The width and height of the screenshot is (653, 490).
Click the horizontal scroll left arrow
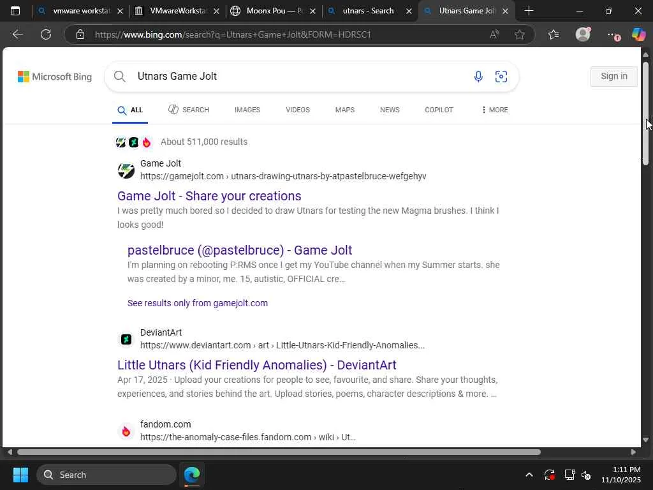pyautogui.click(x=10, y=452)
